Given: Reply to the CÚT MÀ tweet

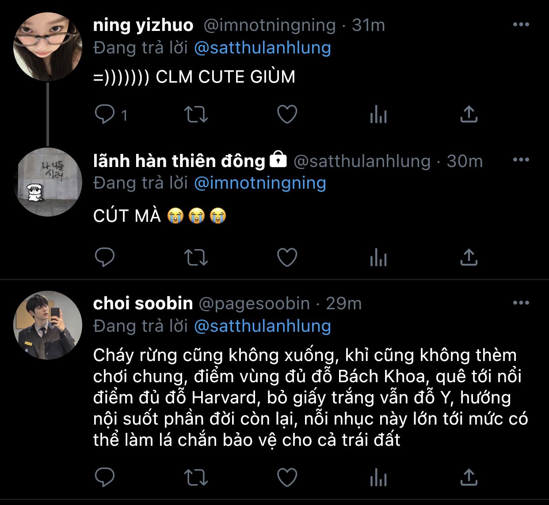Looking at the screenshot, I should [x=105, y=257].
